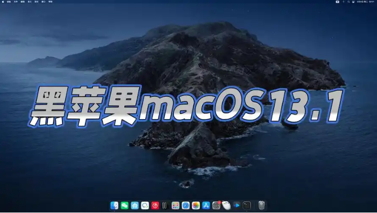Click the date and time in menu bar
This screenshot has height=213, width=377.
coord(366,1)
